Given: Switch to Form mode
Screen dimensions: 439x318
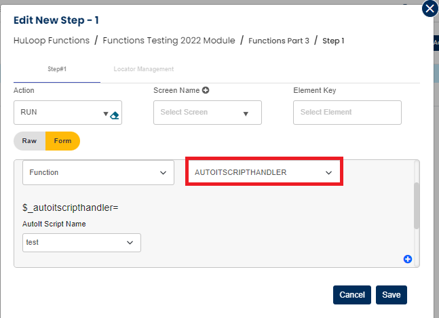Looking at the screenshot, I should point(62,141).
